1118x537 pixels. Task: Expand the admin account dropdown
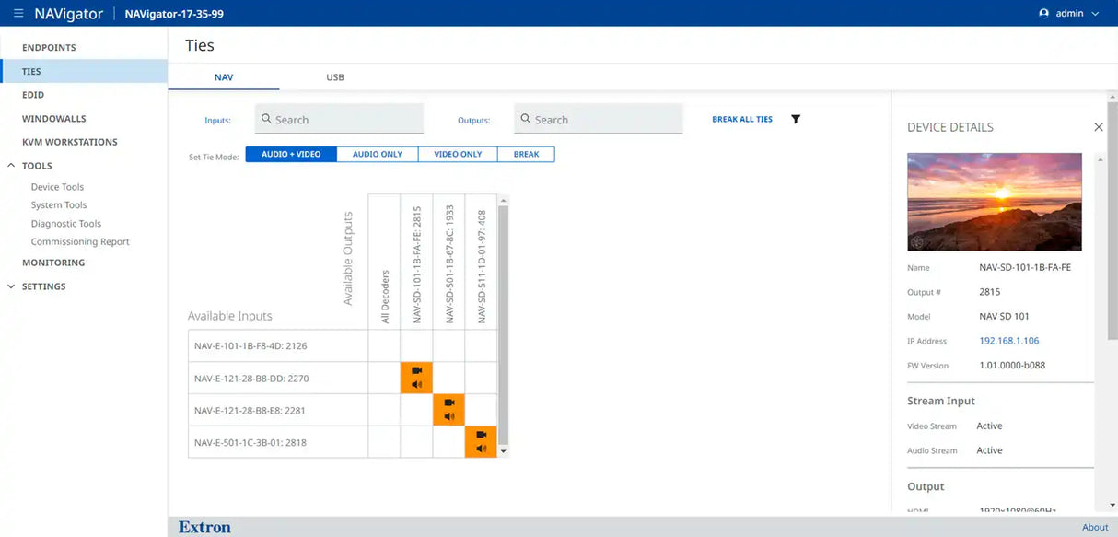(1094, 13)
